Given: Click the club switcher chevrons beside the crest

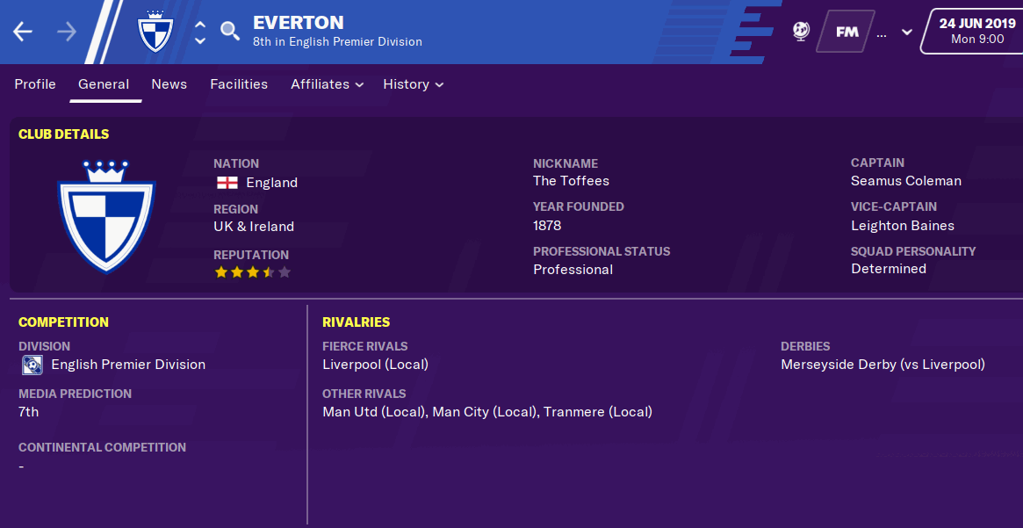Looking at the screenshot, I should [199, 32].
